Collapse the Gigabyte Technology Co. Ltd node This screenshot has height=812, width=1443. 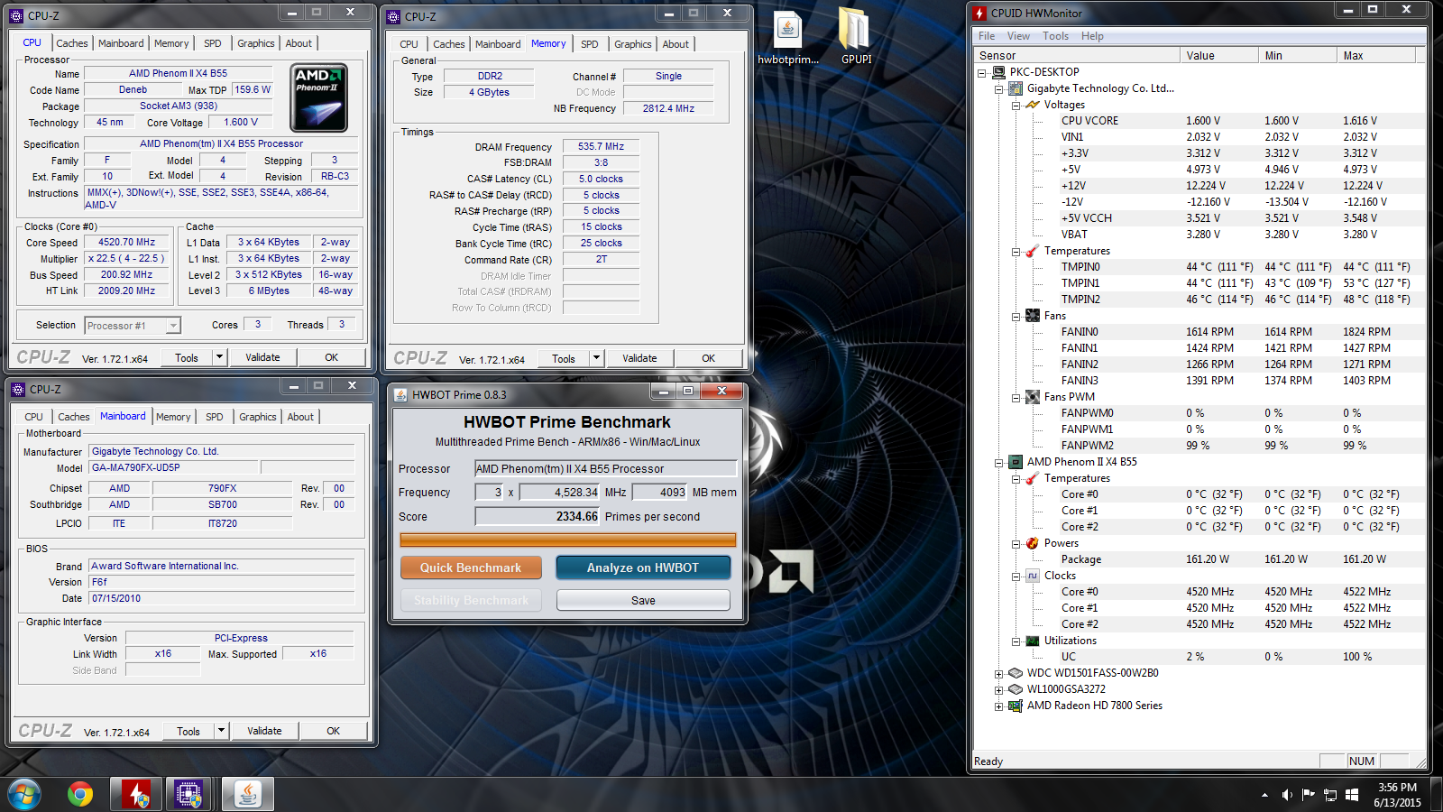(x=998, y=88)
